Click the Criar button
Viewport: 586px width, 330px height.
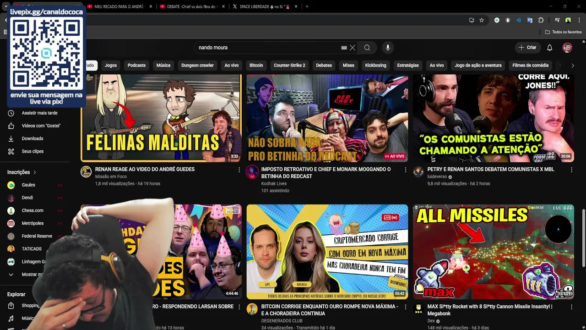pos(527,48)
